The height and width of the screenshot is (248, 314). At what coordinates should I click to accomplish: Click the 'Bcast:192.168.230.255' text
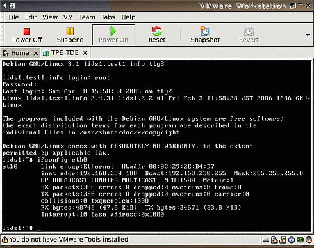tap(185, 173)
